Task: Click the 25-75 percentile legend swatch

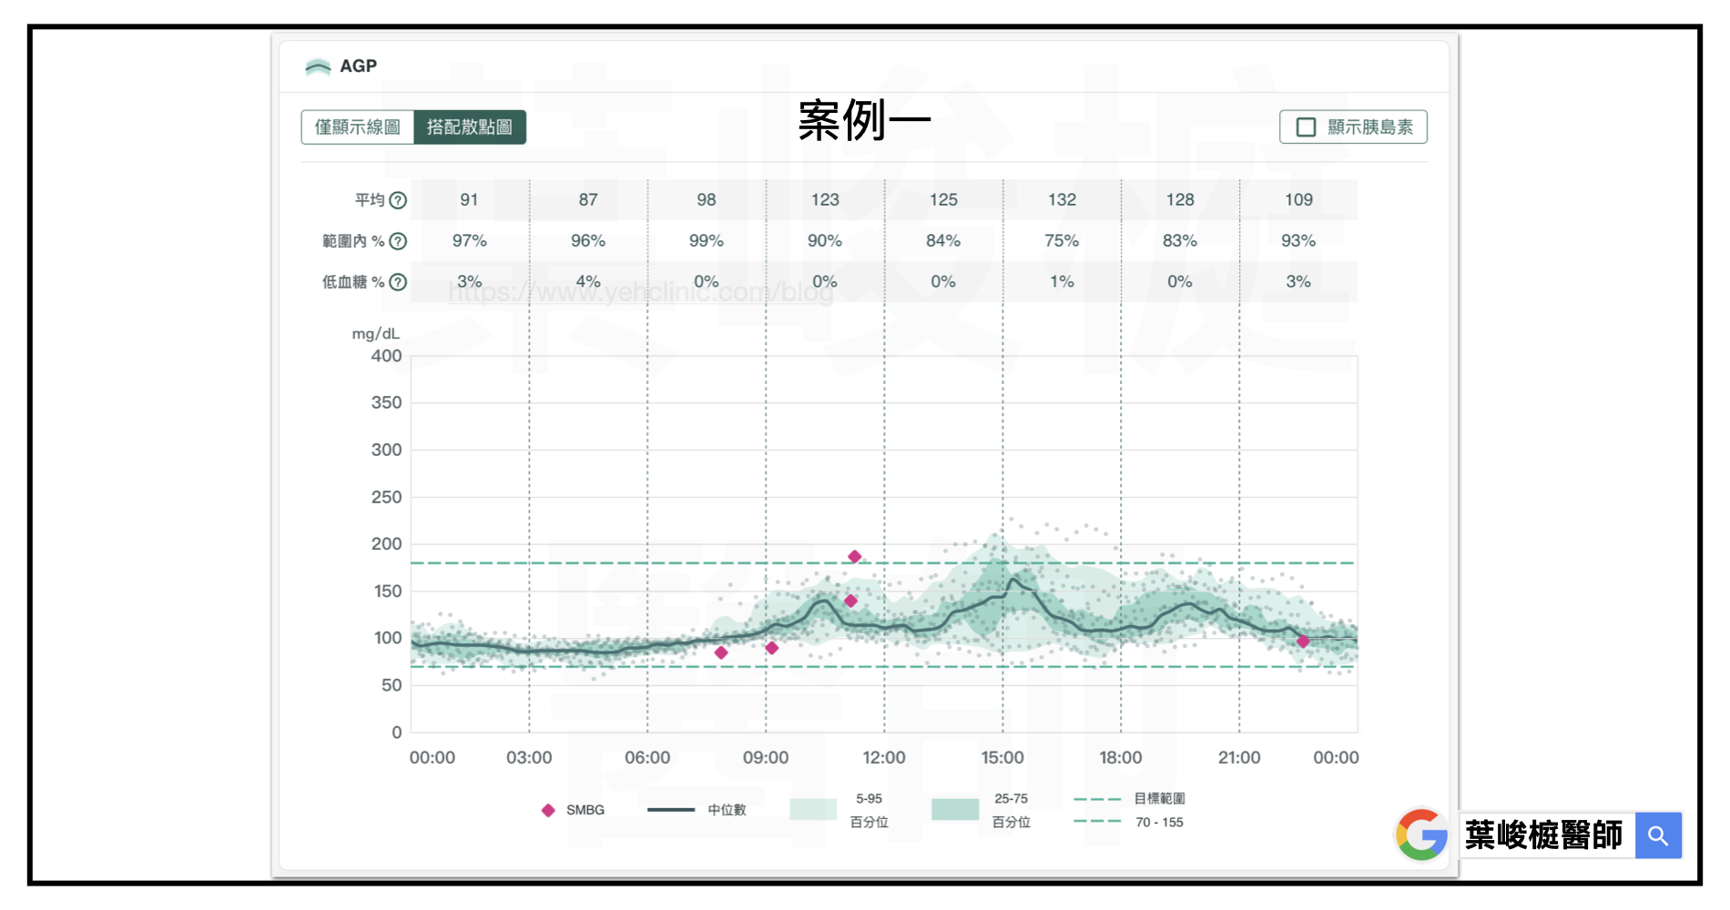Action: pos(955,810)
